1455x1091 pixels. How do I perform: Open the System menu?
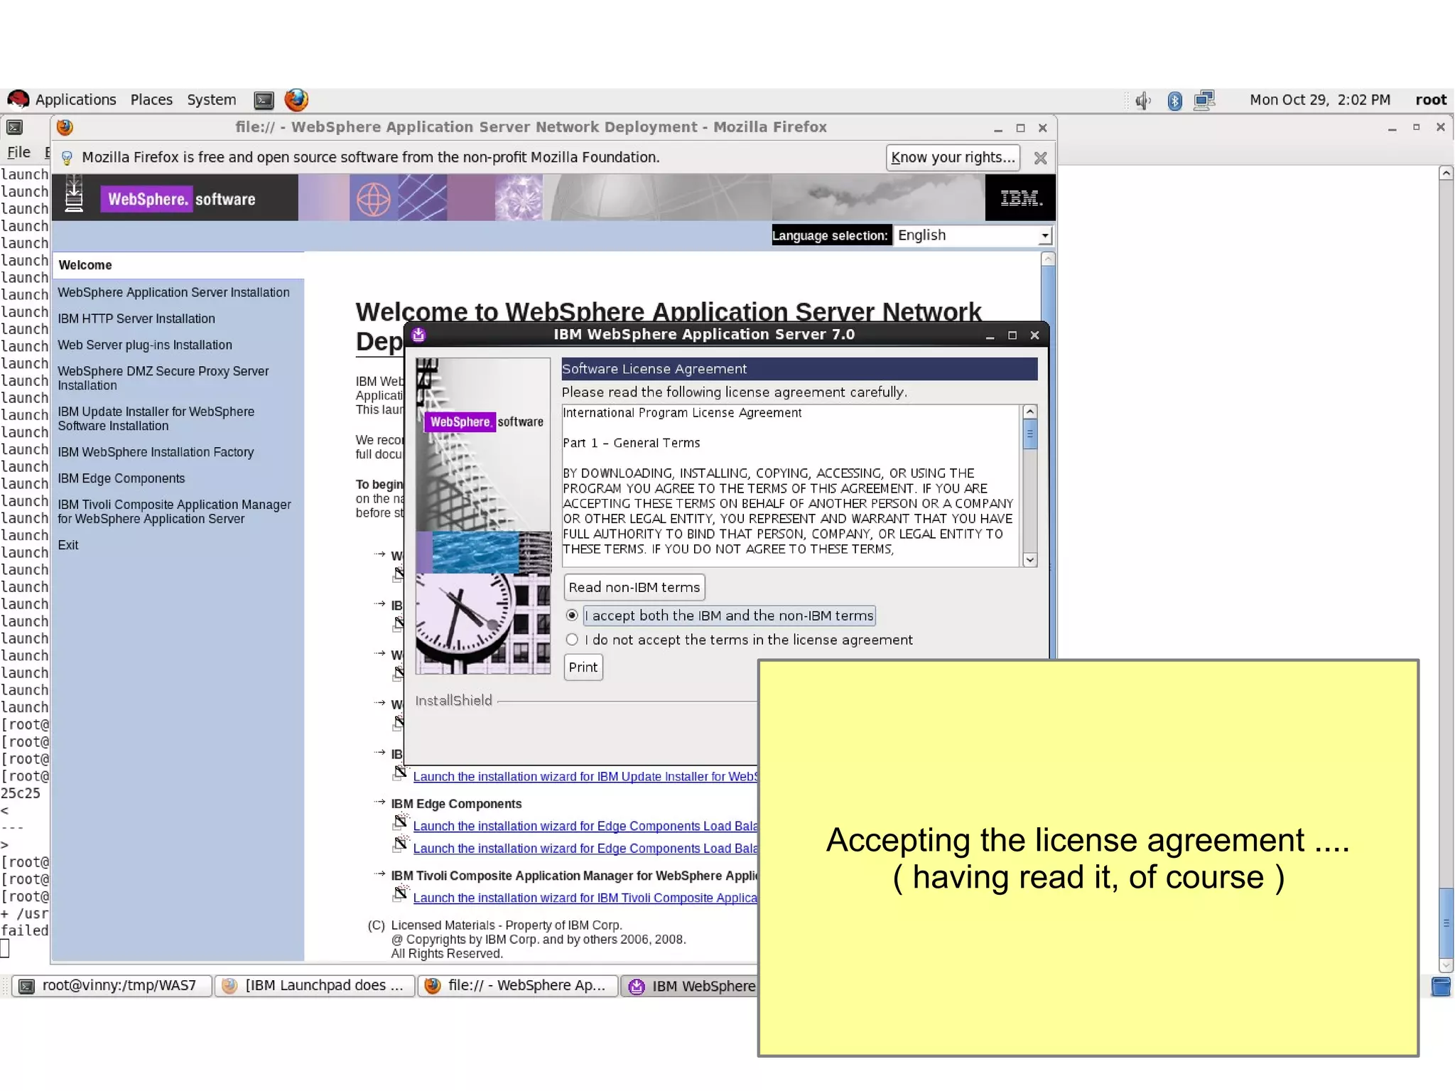point(211,100)
